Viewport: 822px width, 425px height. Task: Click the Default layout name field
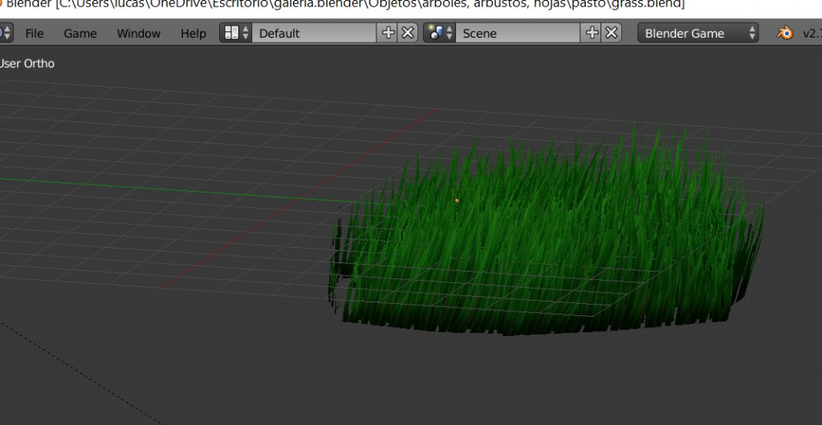(x=313, y=34)
